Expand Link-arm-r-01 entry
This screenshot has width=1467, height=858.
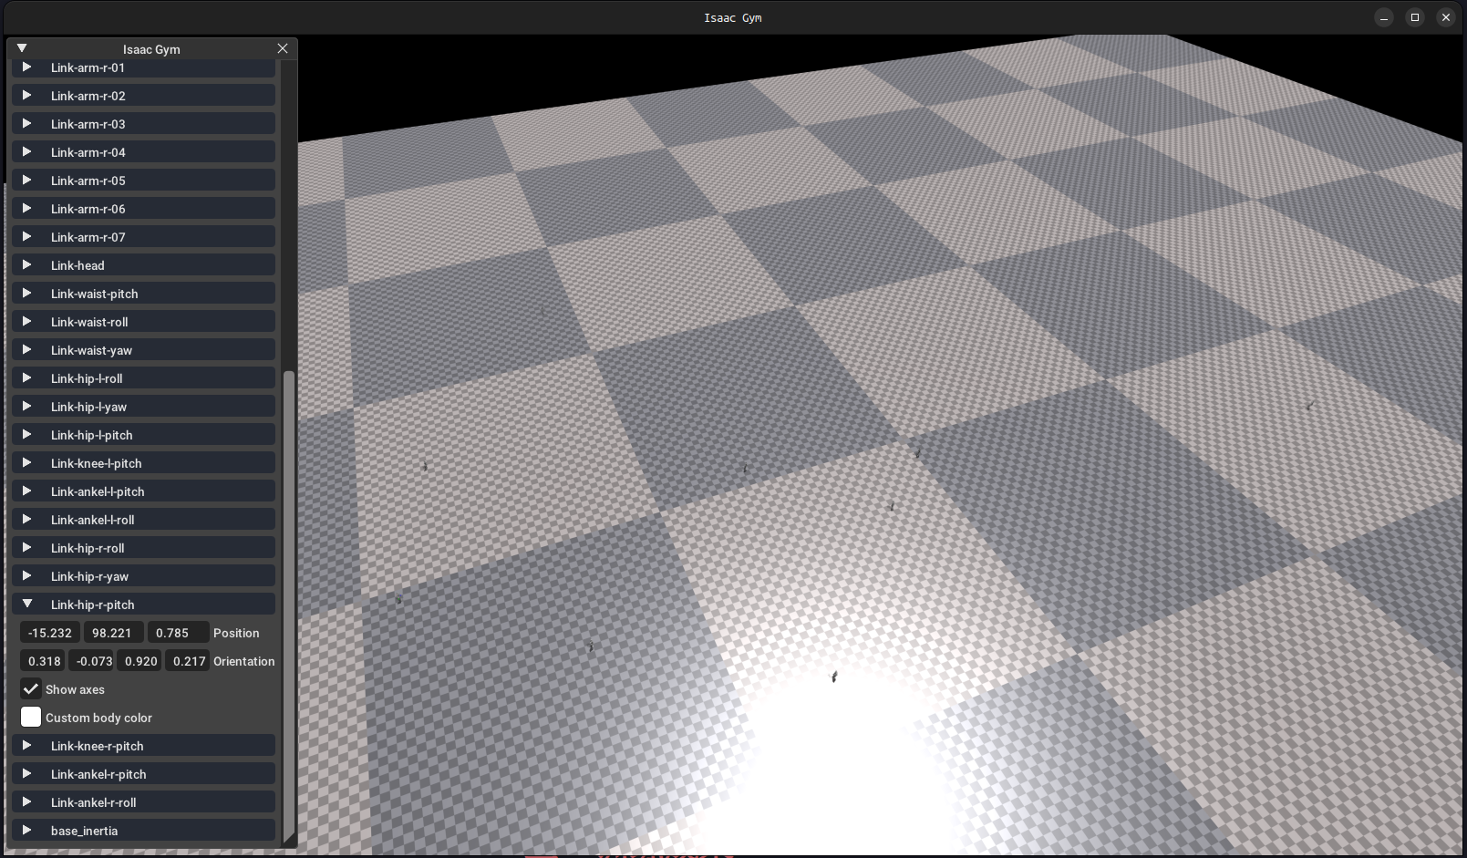click(143, 67)
